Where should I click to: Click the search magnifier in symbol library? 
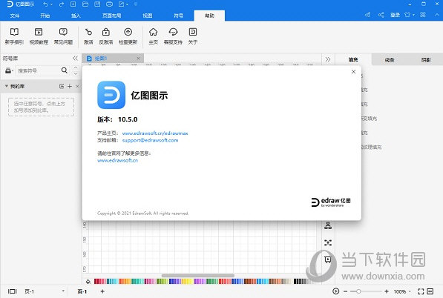point(65,70)
